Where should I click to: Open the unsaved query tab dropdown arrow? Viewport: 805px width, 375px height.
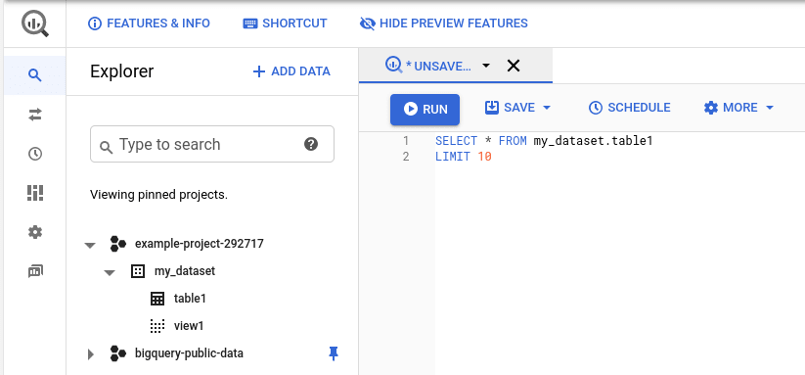point(486,66)
